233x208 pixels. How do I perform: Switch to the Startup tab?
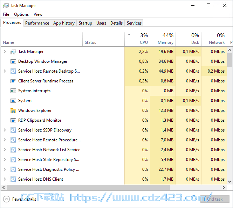[85, 23]
